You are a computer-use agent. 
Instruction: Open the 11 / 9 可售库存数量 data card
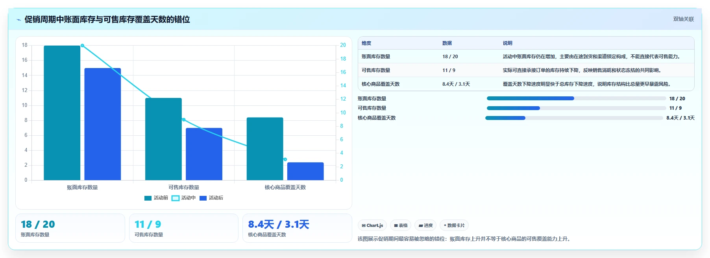[x=184, y=228]
